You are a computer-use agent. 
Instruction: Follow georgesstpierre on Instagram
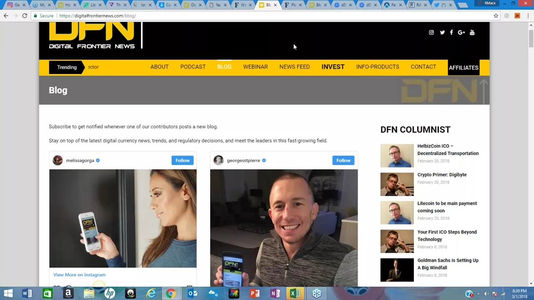(x=343, y=160)
